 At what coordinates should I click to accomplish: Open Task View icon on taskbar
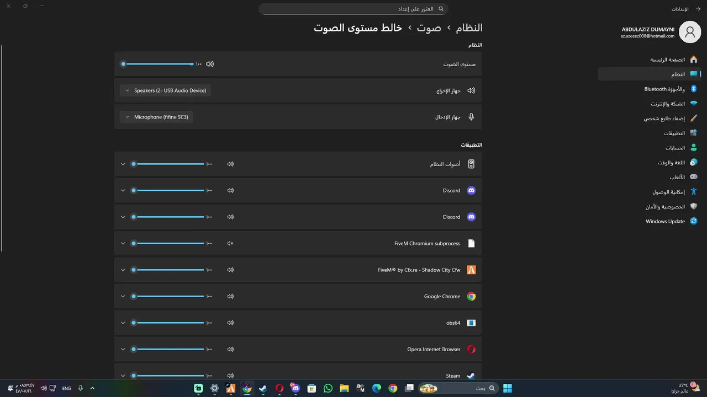409,388
